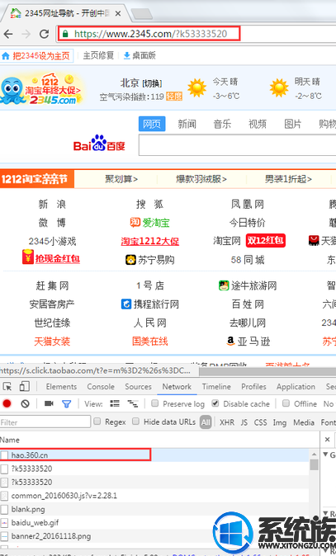The width and height of the screenshot is (336, 556).
Task: Filter requests by CSS
Action: (260, 422)
